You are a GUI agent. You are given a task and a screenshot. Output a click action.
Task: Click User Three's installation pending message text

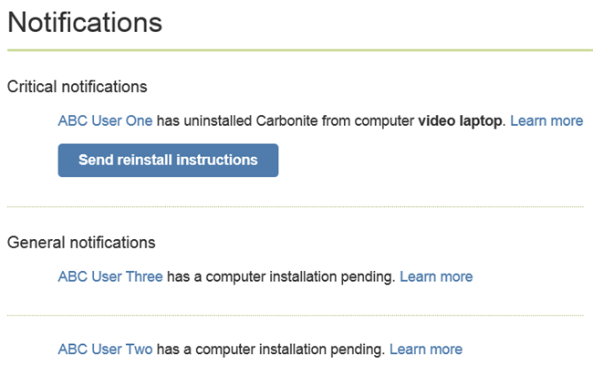pyautogui.click(x=281, y=276)
